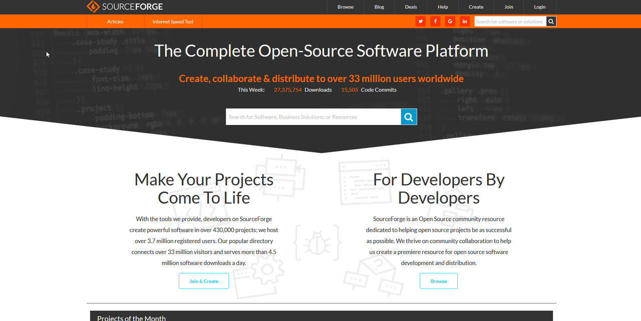Click Join in the top navigation

(509, 7)
